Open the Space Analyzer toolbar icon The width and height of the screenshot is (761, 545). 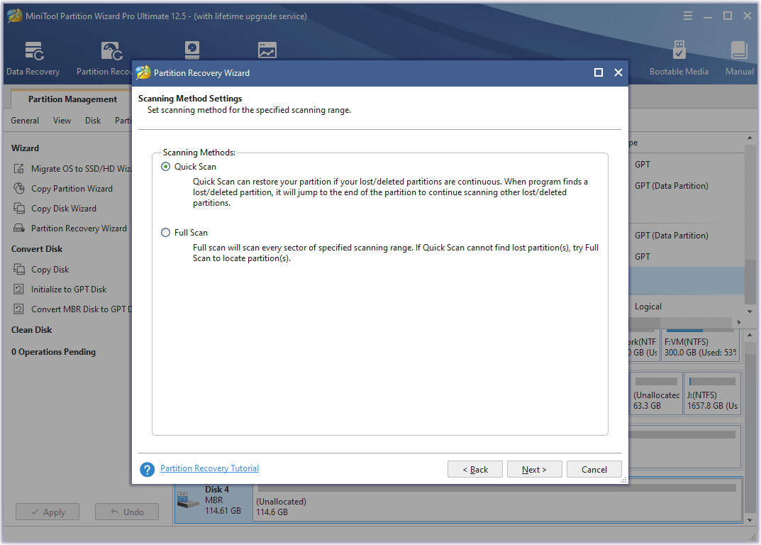click(x=267, y=50)
